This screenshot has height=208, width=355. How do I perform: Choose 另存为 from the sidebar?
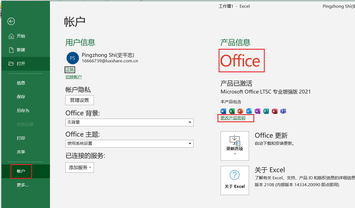pos(23,111)
